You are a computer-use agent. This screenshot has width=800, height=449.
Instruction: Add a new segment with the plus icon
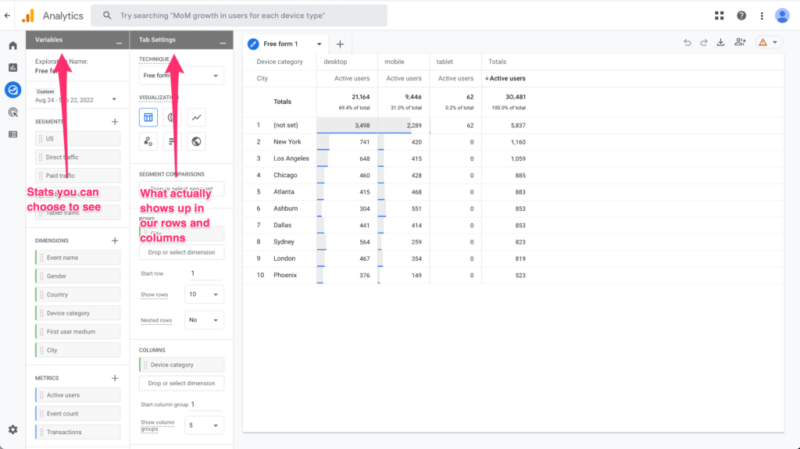point(115,122)
